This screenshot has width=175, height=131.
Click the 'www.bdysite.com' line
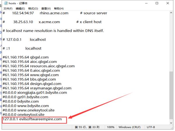[26, 106]
